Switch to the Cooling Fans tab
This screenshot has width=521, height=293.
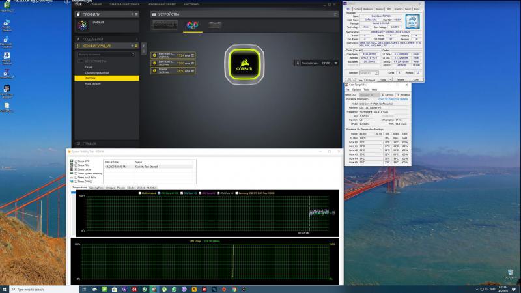pyautogui.click(x=96, y=187)
